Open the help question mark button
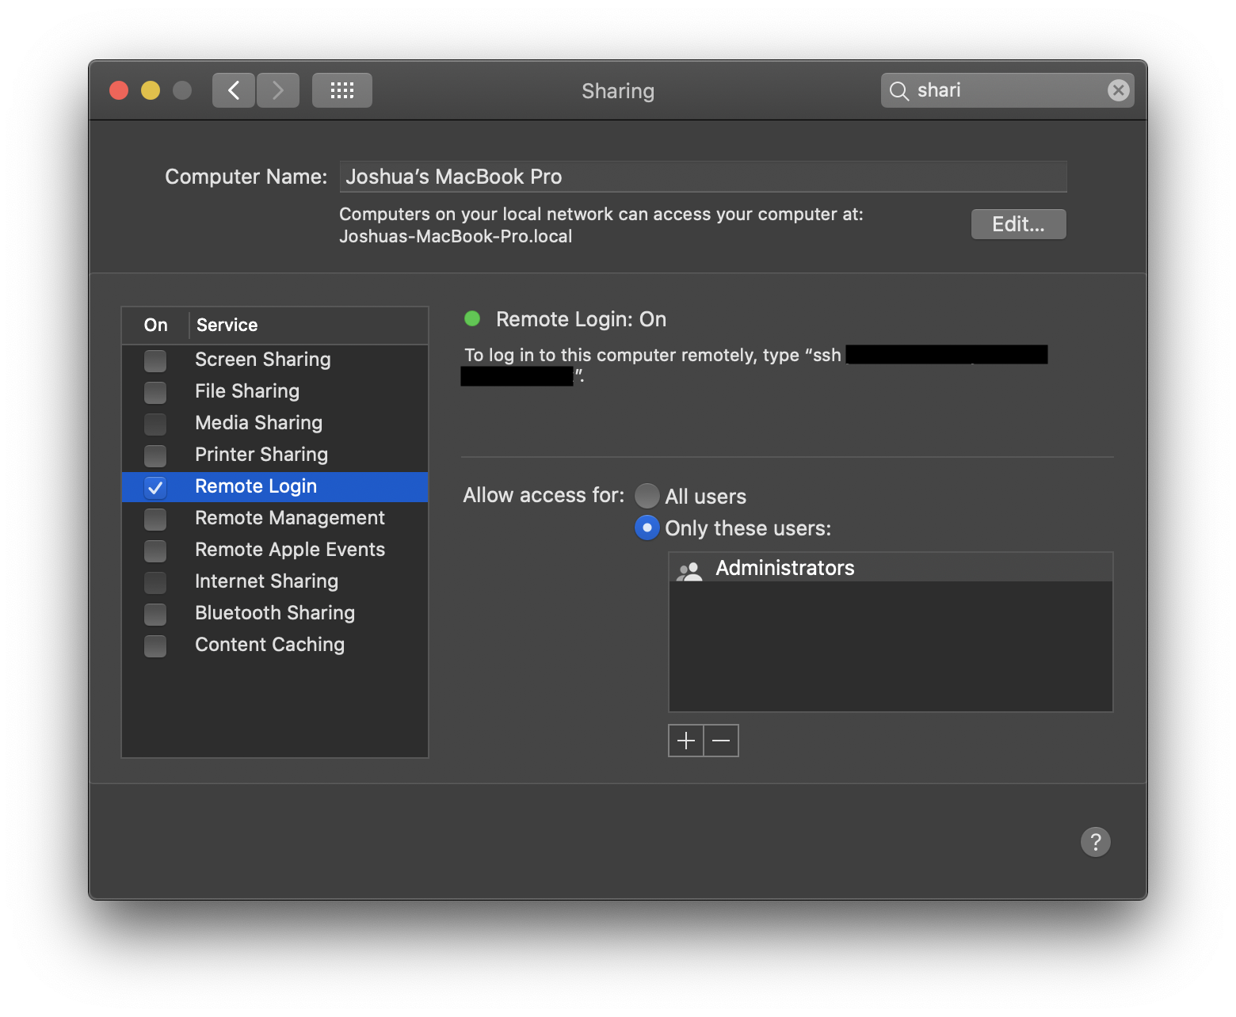The image size is (1236, 1017). pyautogui.click(x=1096, y=842)
